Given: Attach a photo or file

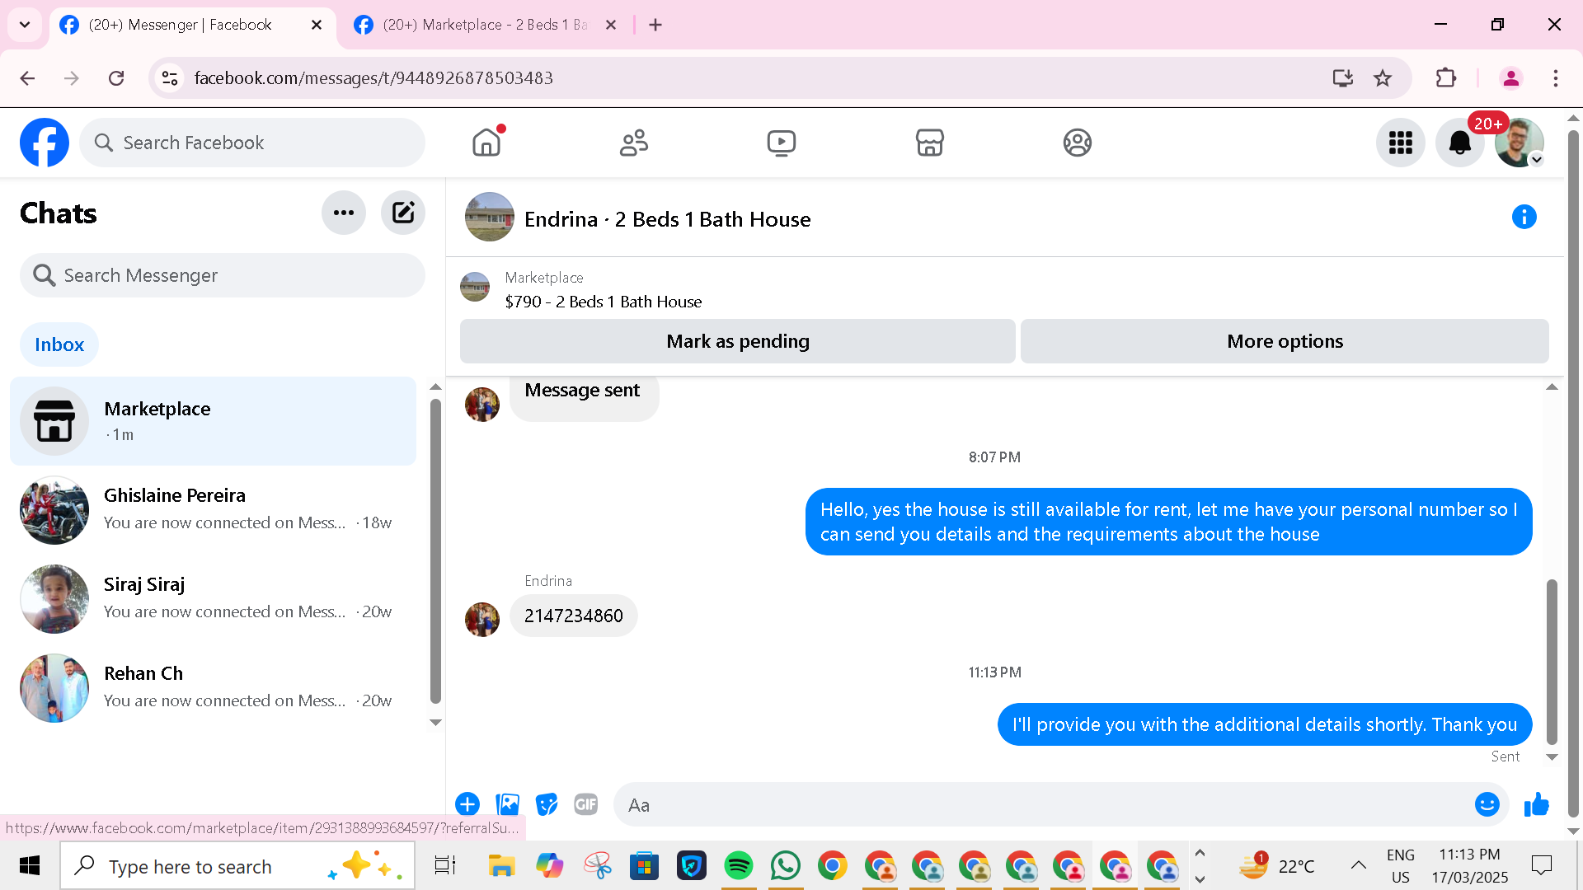Looking at the screenshot, I should coord(507,804).
